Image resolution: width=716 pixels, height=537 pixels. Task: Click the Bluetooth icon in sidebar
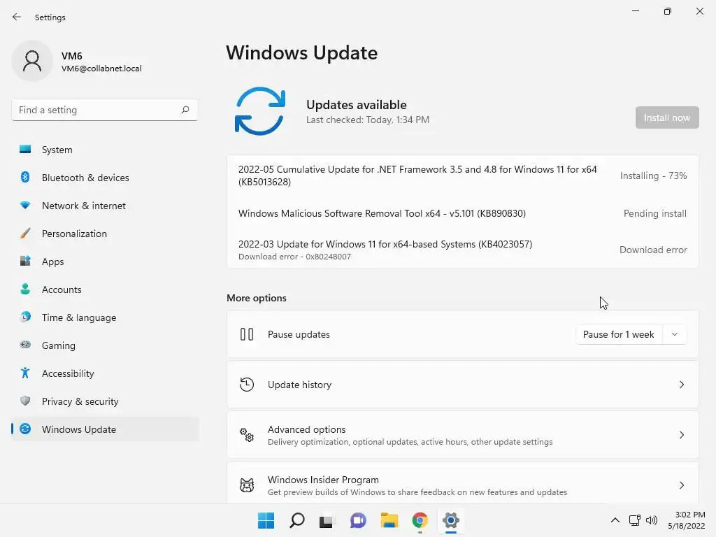[x=25, y=177]
